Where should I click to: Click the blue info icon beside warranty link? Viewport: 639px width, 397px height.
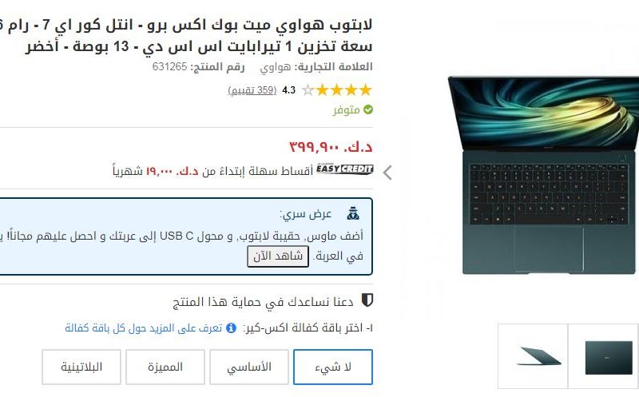(x=231, y=328)
